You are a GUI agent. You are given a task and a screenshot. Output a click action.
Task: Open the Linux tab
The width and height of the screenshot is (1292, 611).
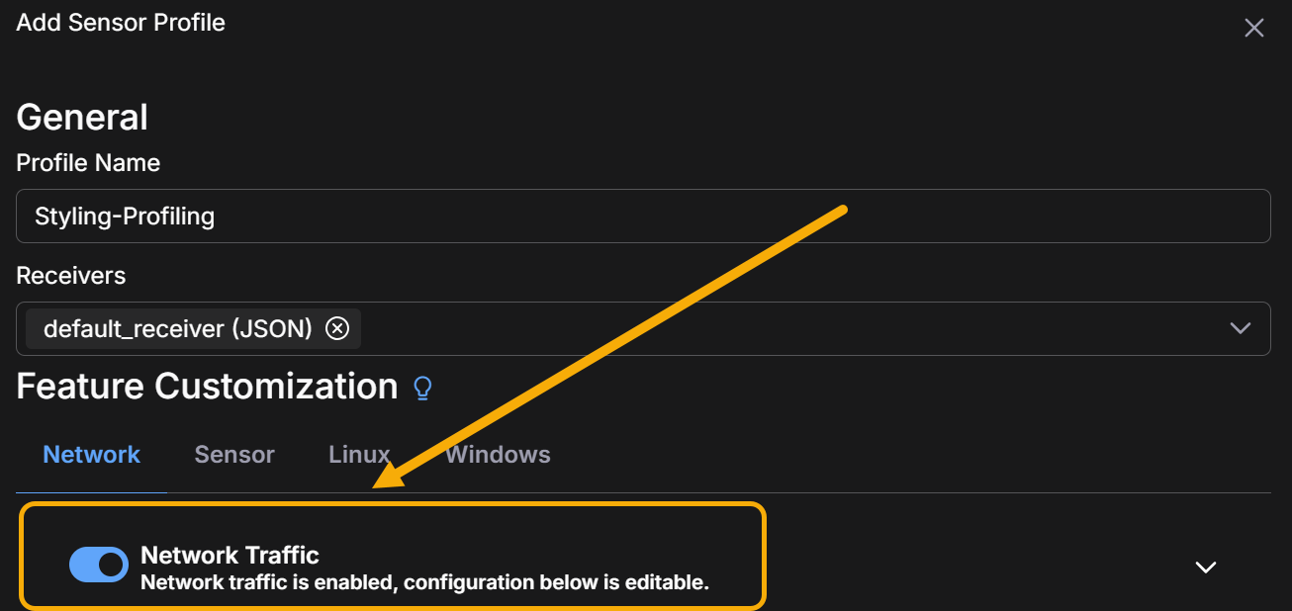[358, 455]
